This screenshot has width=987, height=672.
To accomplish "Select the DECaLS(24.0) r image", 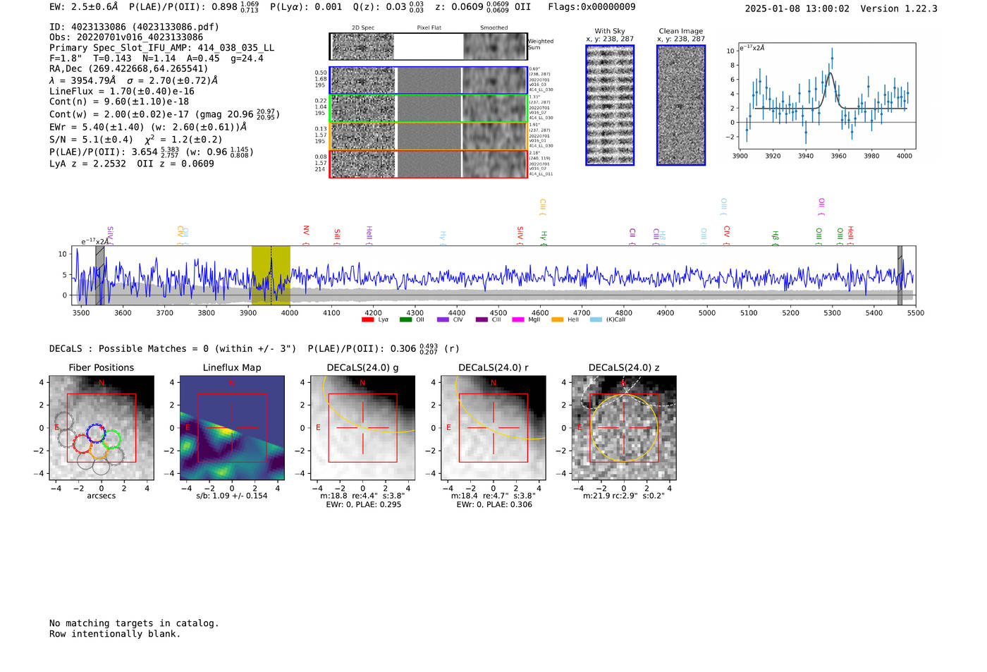I will (493, 427).
